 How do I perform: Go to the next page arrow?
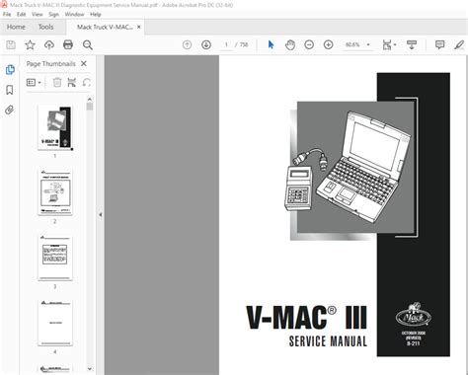(206, 44)
